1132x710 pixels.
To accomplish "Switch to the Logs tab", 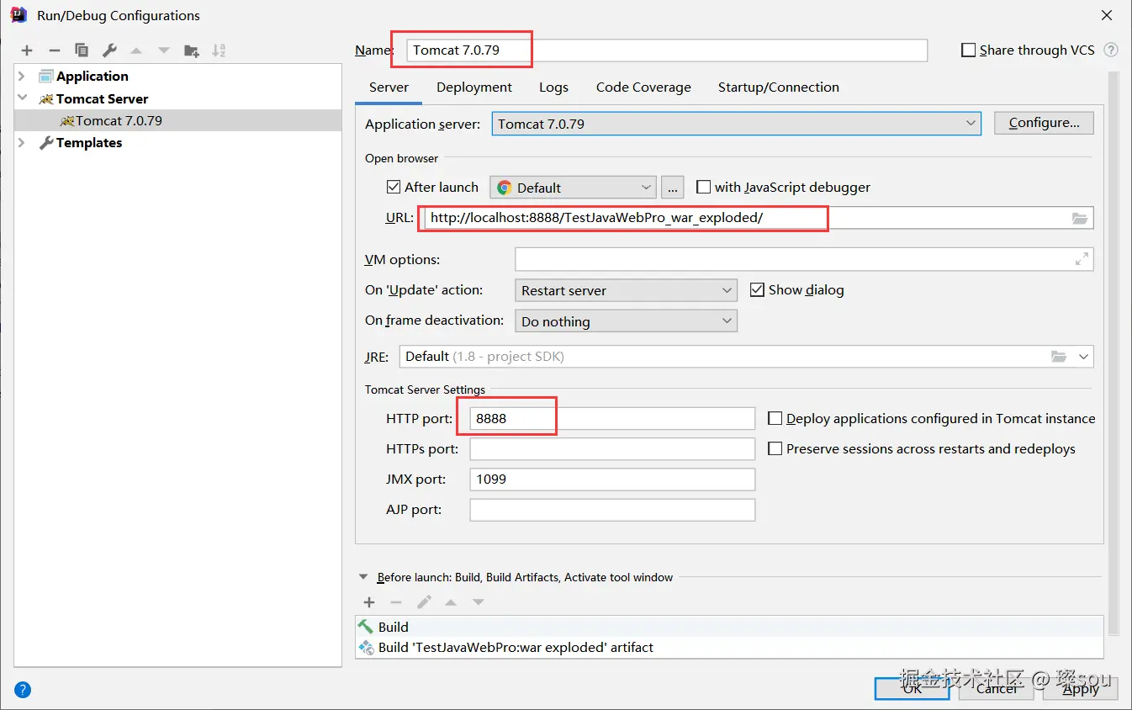I will (553, 87).
